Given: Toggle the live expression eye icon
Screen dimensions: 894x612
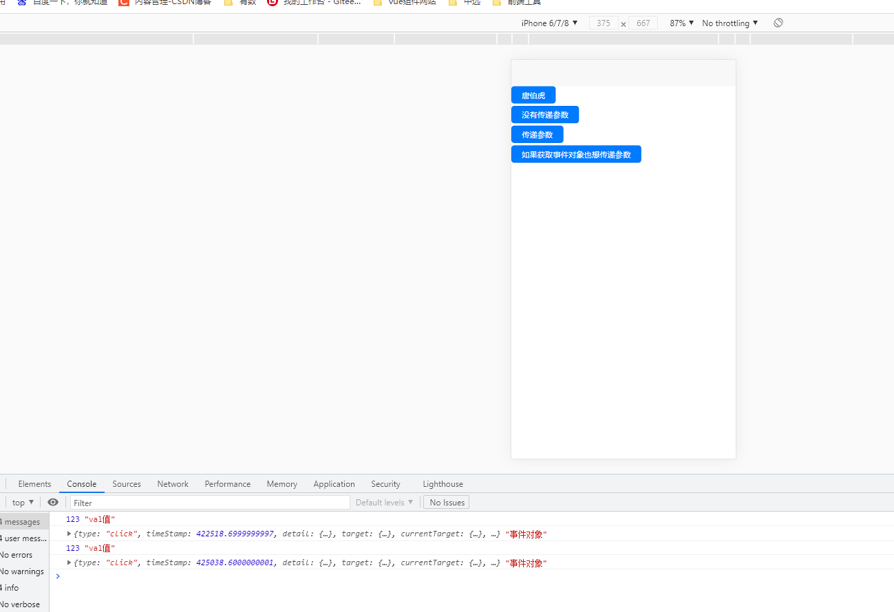Looking at the screenshot, I should point(53,502).
